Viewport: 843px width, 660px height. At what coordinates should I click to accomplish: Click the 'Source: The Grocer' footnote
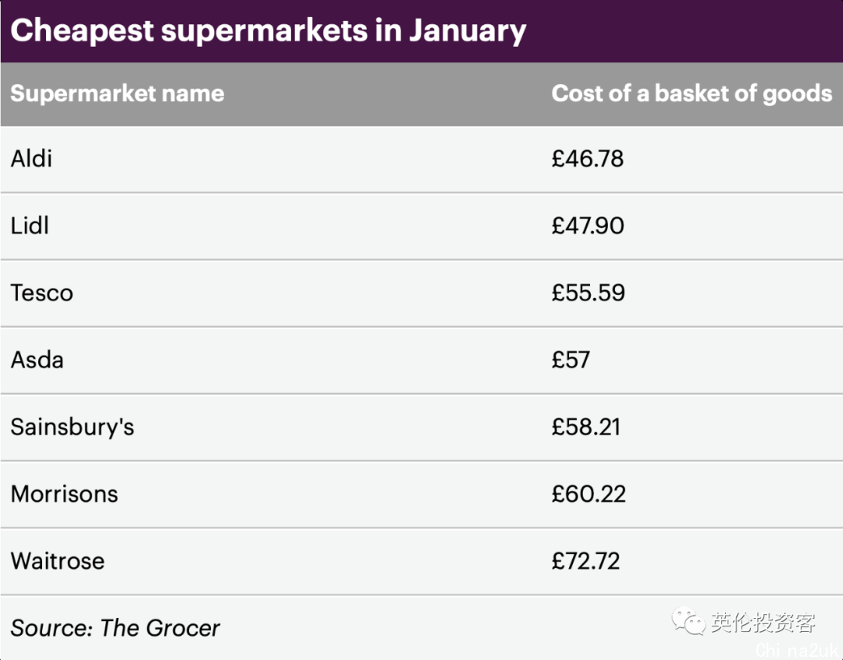click(115, 628)
